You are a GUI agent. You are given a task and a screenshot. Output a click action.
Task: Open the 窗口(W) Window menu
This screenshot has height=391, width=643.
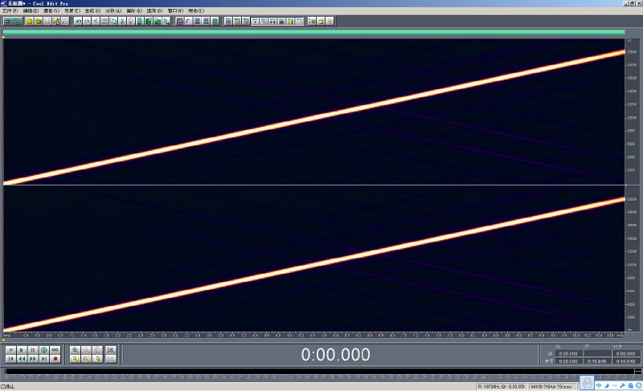click(175, 10)
